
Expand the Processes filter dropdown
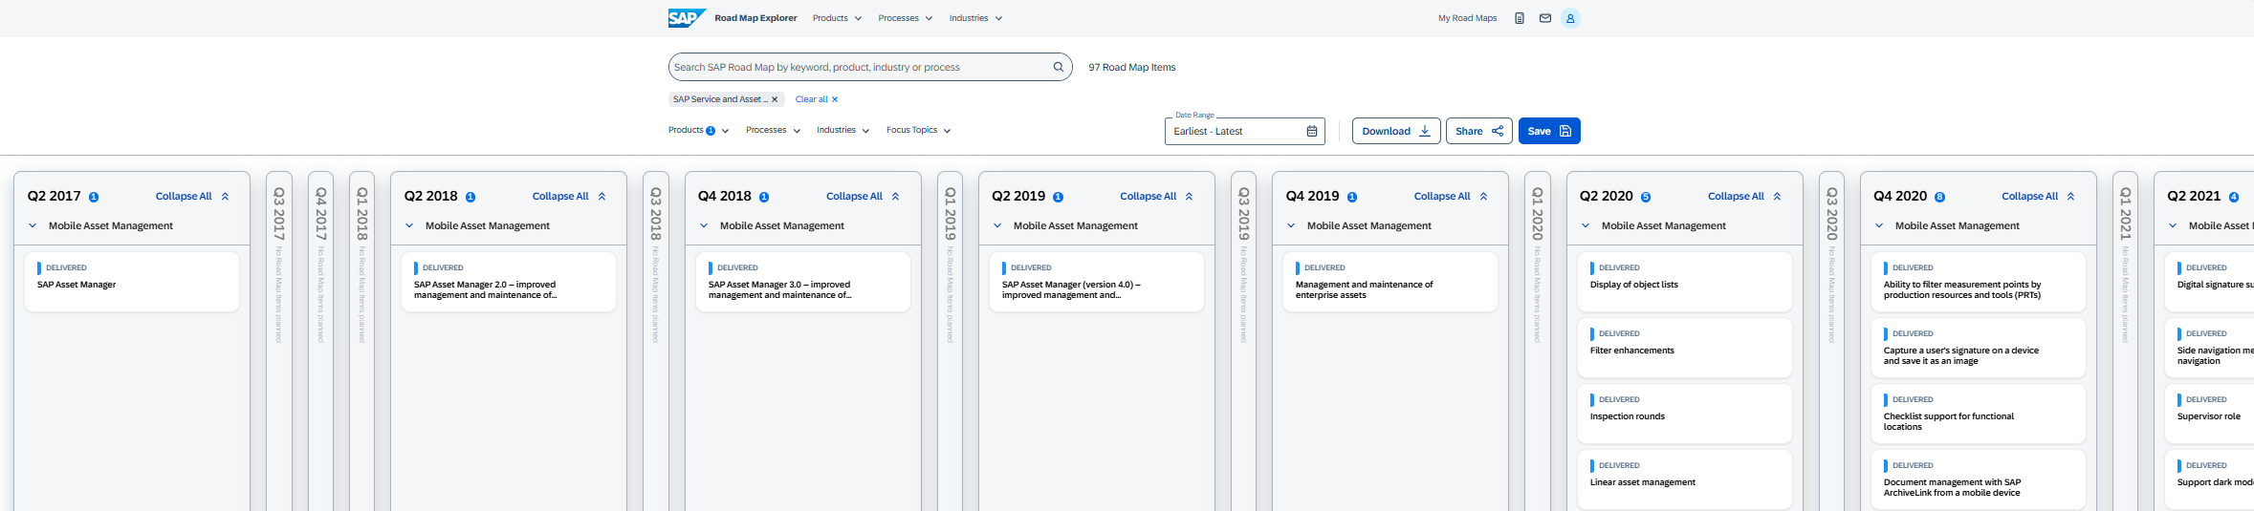(x=773, y=130)
